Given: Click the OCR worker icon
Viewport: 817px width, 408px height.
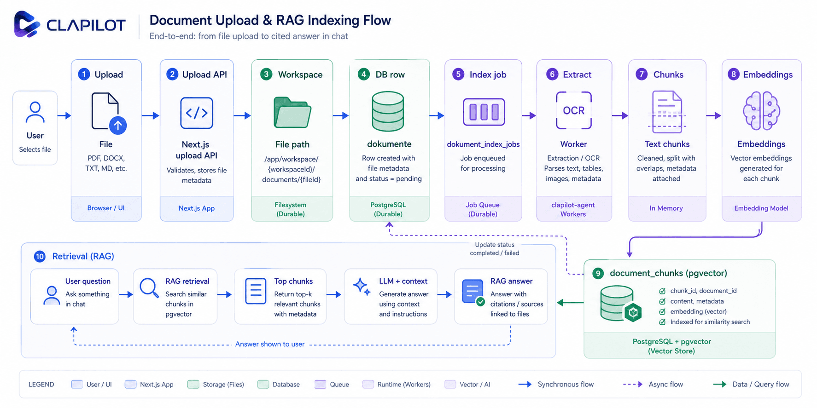Looking at the screenshot, I should tap(573, 110).
